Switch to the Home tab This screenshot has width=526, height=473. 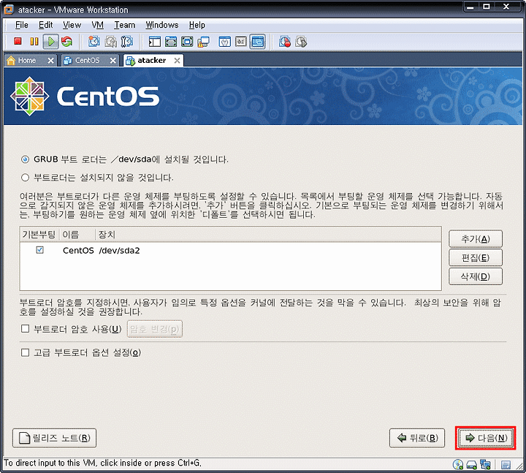pyautogui.click(x=26, y=61)
